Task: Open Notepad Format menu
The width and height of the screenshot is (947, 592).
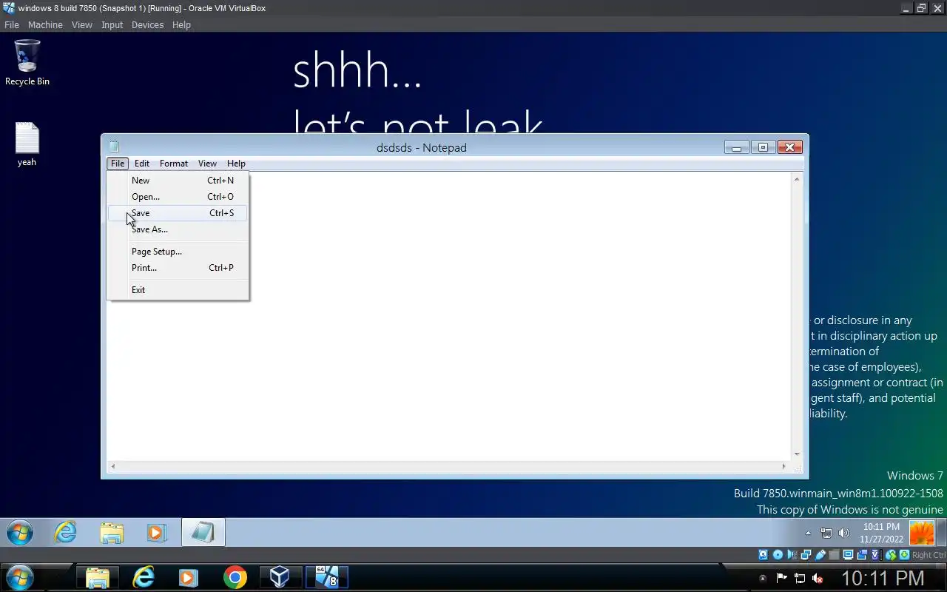Action: pos(174,164)
